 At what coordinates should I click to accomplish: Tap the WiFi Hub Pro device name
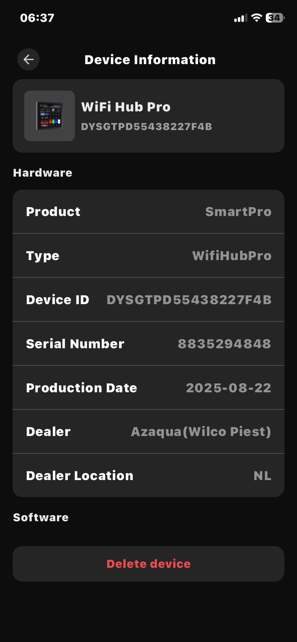pyautogui.click(x=126, y=107)
